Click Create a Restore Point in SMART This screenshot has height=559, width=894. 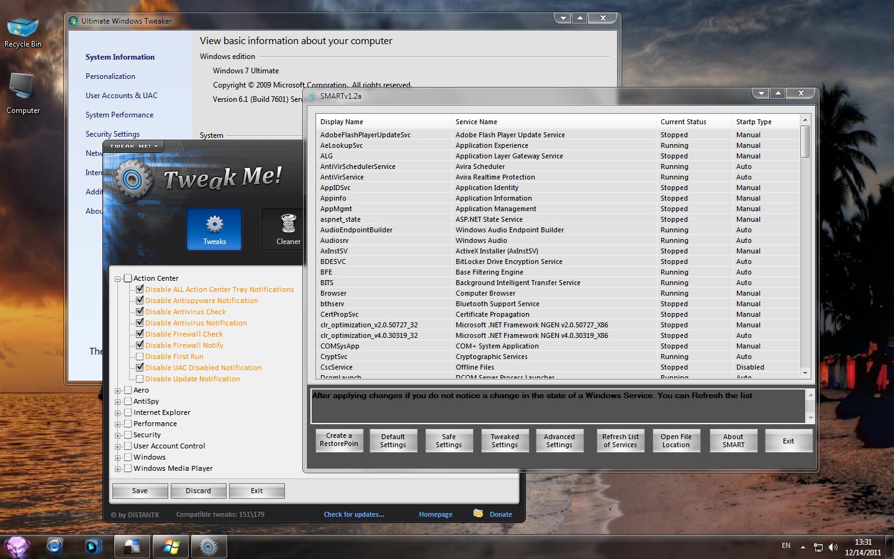[339, 440]
